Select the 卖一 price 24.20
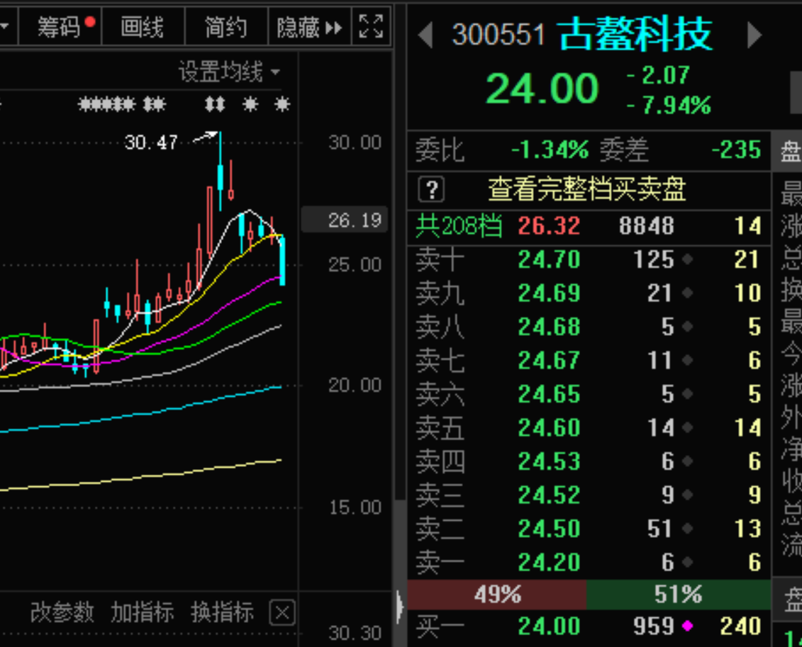802x647 pixels. pyautogui.click(x=549, y=562)
